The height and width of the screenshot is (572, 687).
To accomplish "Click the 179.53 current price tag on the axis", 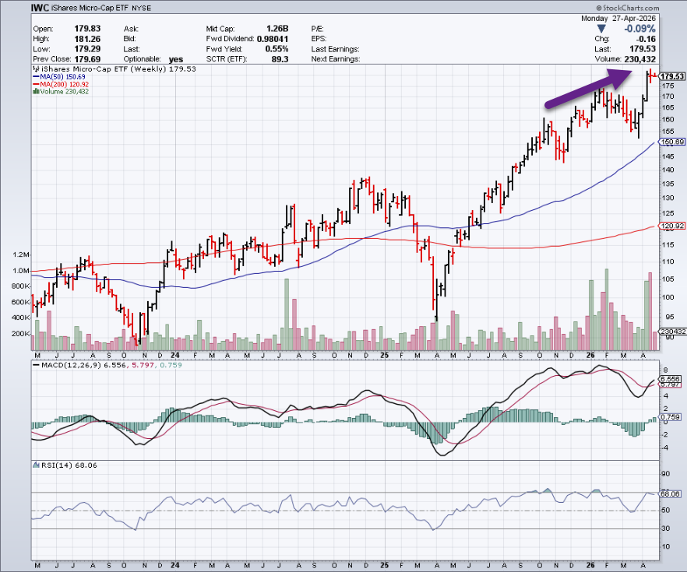I will 671,76.
